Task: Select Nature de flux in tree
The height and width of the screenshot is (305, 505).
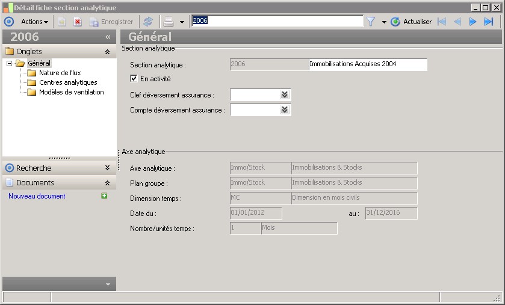Action: click(x=60, y=73)
